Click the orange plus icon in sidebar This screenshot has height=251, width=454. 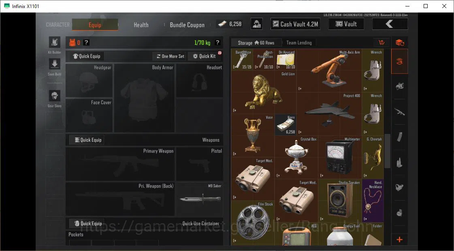[x=400, y=239]
